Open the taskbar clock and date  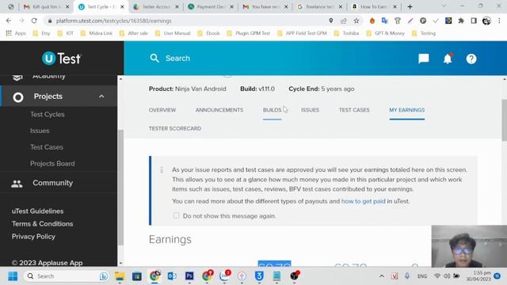[x=478, y=276]
